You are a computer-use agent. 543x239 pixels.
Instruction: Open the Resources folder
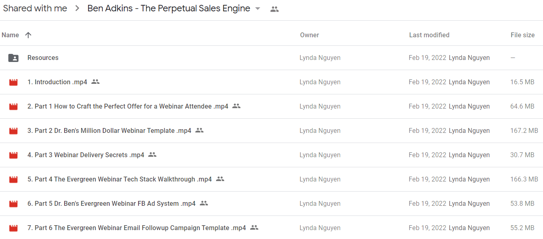coord(271,58)
